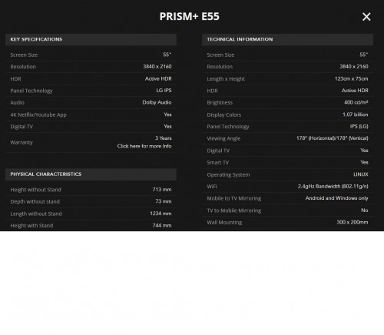
Task: Select the Technical Information 'Resolution' label
Action: 220,67
